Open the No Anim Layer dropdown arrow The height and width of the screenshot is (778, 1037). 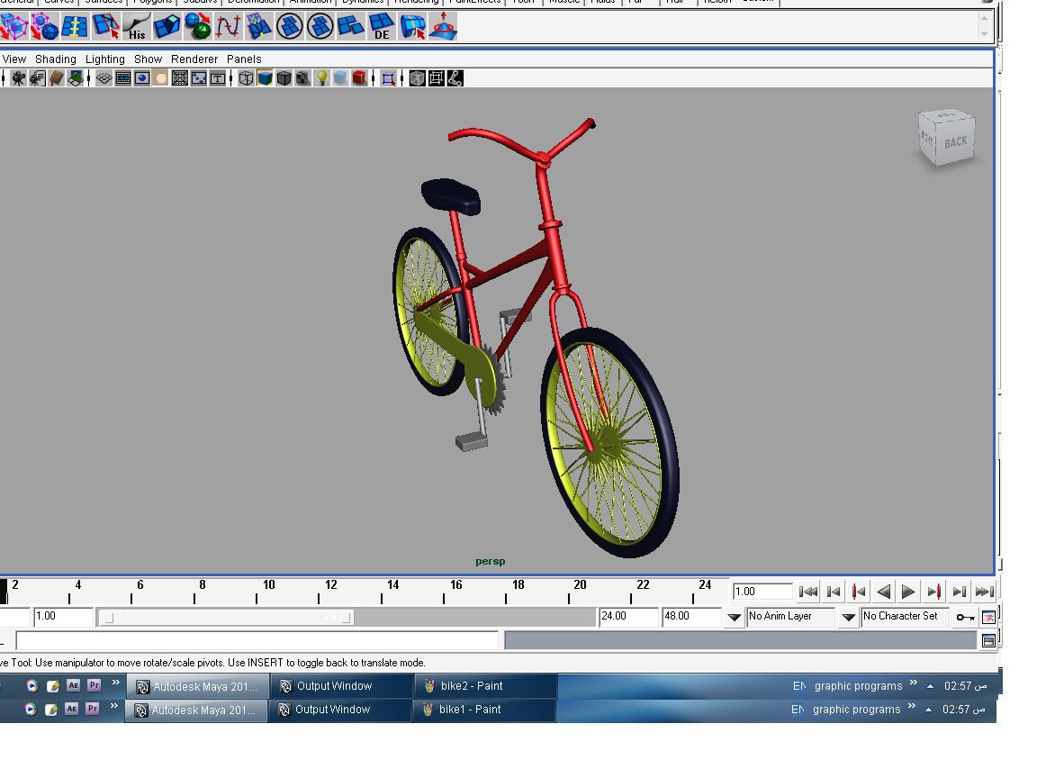pyautogui.click(x=735, y=617)
